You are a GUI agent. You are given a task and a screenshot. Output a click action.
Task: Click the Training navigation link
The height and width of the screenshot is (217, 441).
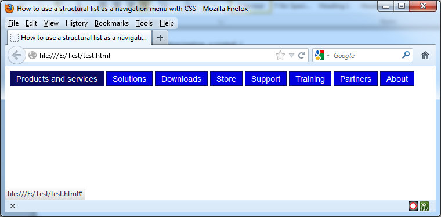[310, 79]
